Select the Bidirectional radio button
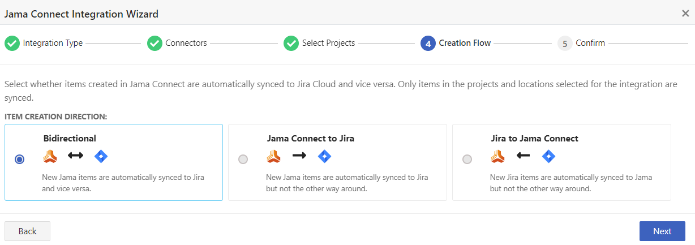Image resolution: width=695 pixels, height=245 pixels. [x=20, y=160]
